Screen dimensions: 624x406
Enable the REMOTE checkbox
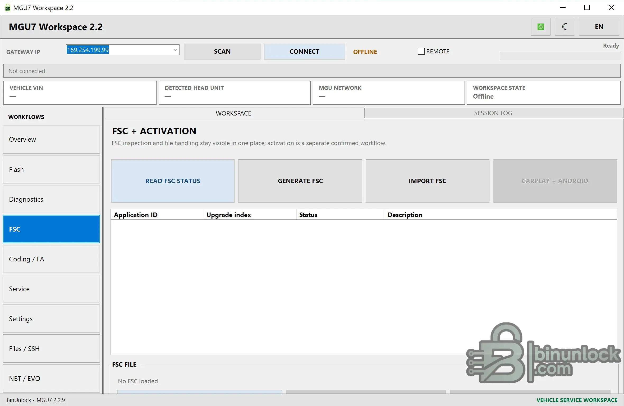(x=421, y=51)
